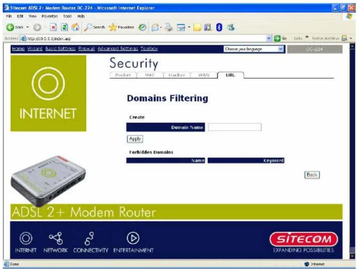The image size is (357, 269).
Task: Click the URL address bar field
Action: (x=146, y=39)
